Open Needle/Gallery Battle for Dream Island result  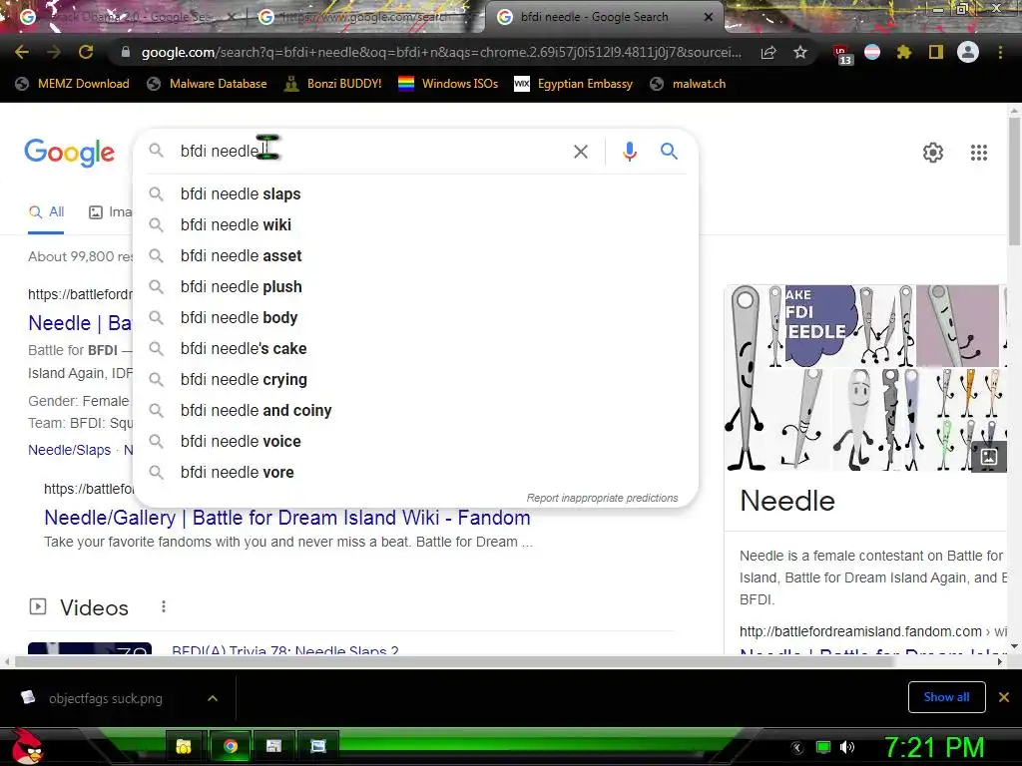point(287,518)
